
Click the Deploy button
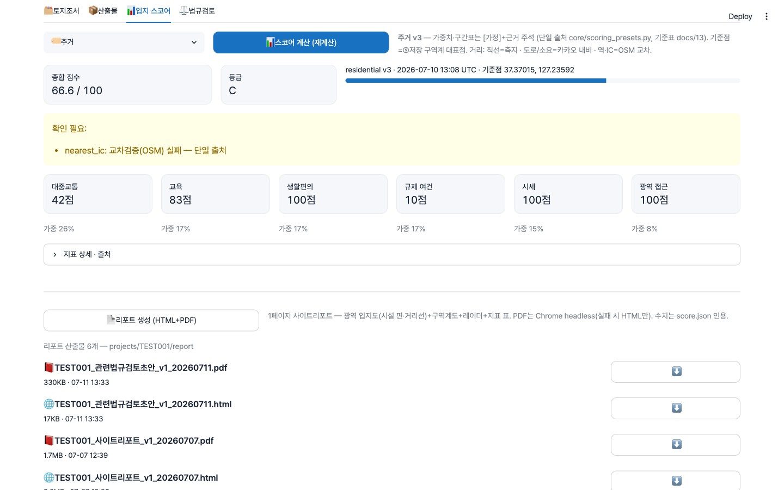coord(740,16)
